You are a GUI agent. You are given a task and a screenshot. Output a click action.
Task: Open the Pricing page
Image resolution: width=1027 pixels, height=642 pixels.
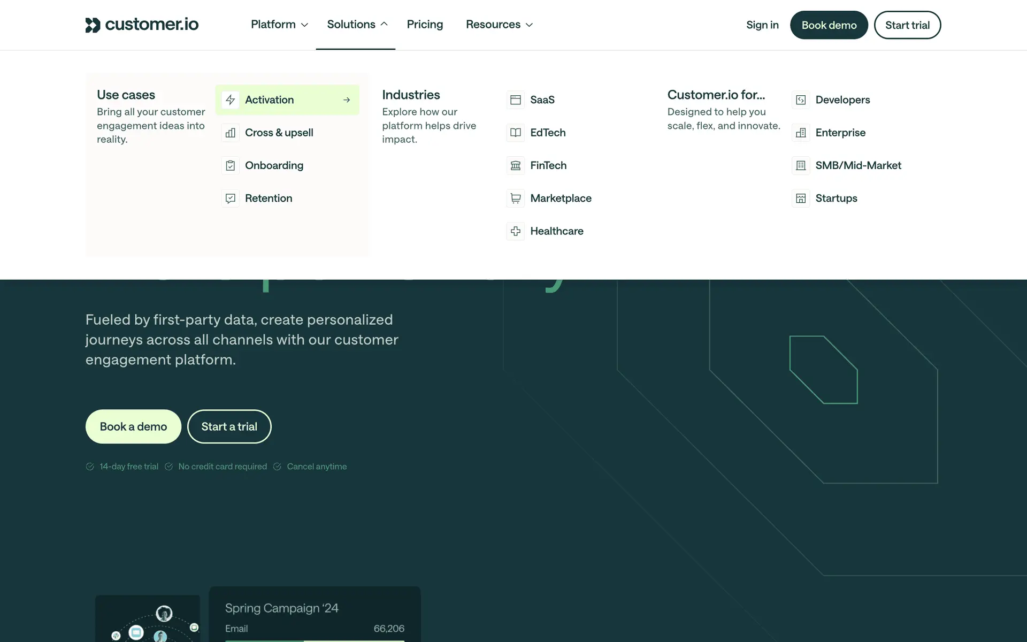click(x=425, y=25)
